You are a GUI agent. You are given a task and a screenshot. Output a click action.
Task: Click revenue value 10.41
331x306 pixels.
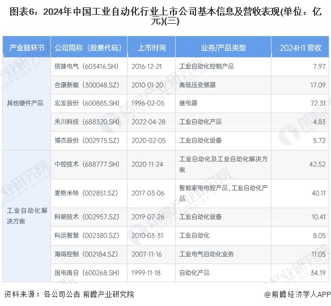319,217
